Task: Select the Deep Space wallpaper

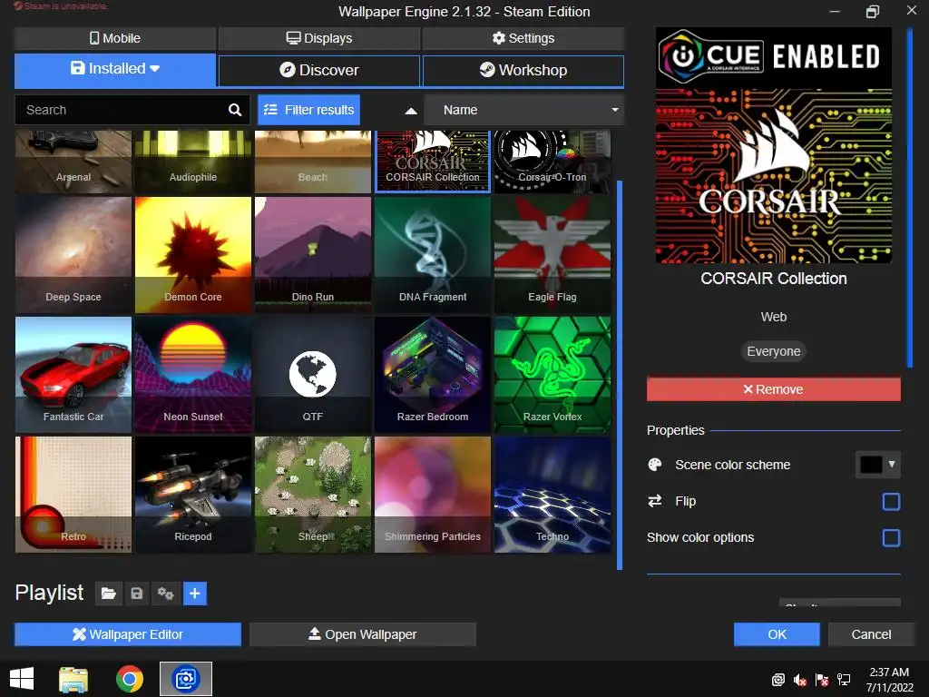Action: (73, 255)
